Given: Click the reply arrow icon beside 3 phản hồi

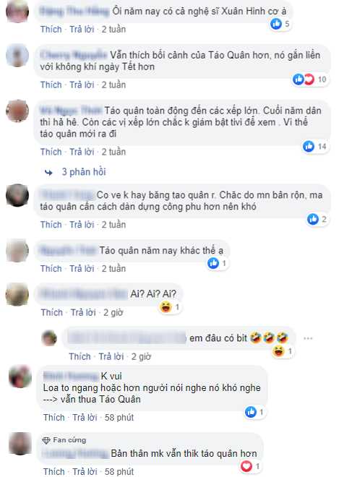Looking at the screenshot, I should coord(48,173).
